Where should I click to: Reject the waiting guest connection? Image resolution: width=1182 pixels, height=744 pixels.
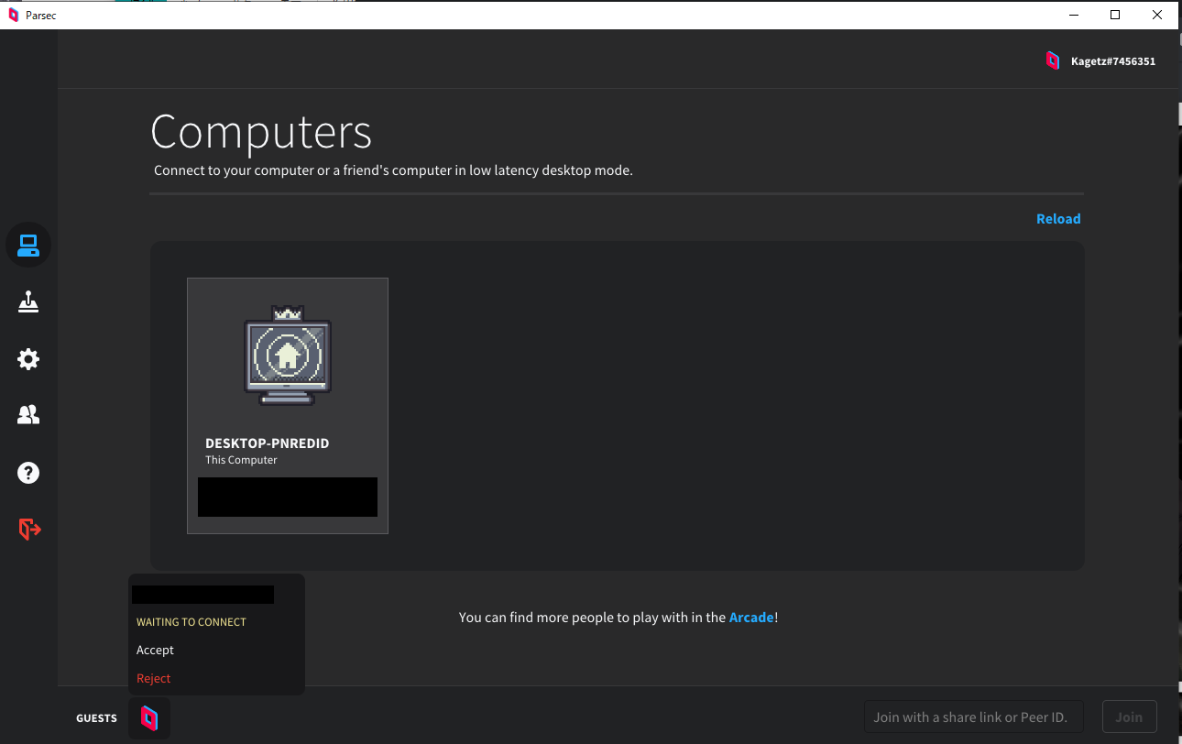154,678
